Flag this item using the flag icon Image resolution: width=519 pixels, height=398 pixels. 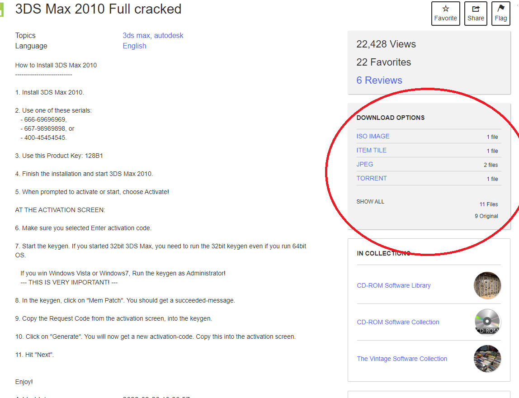tap(501, 9)
